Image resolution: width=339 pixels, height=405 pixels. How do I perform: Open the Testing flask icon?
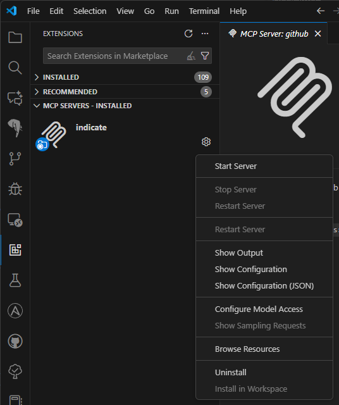tap(15, 280)
